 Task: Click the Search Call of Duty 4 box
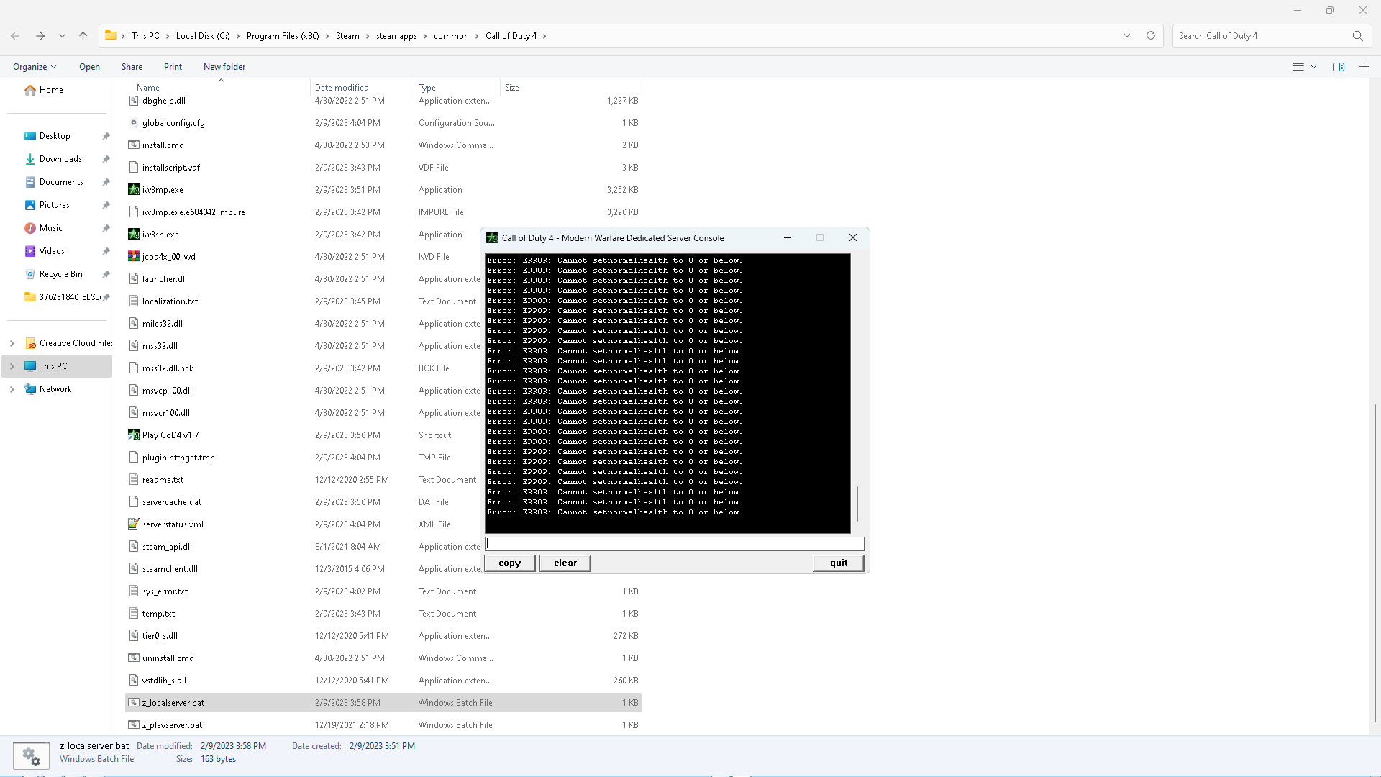tap(1272, 36)
